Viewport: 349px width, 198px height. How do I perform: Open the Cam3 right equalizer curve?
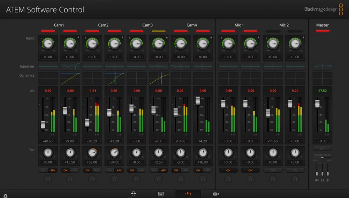[159, 67]
